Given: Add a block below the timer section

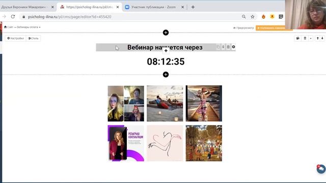Looking at the screenshot, I should 166,75.
